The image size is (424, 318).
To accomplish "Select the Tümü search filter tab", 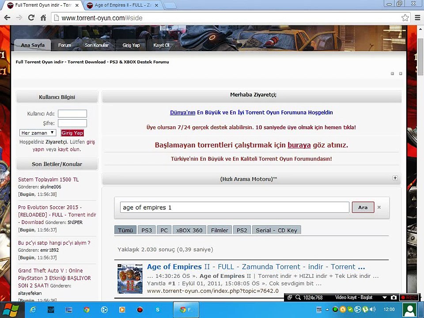I will point(125,230).
